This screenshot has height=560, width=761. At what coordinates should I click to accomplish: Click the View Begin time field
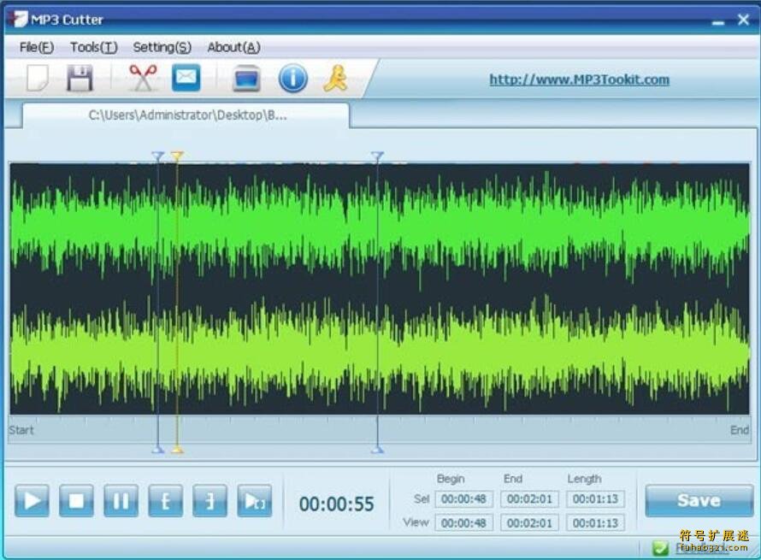coord(464,523)
